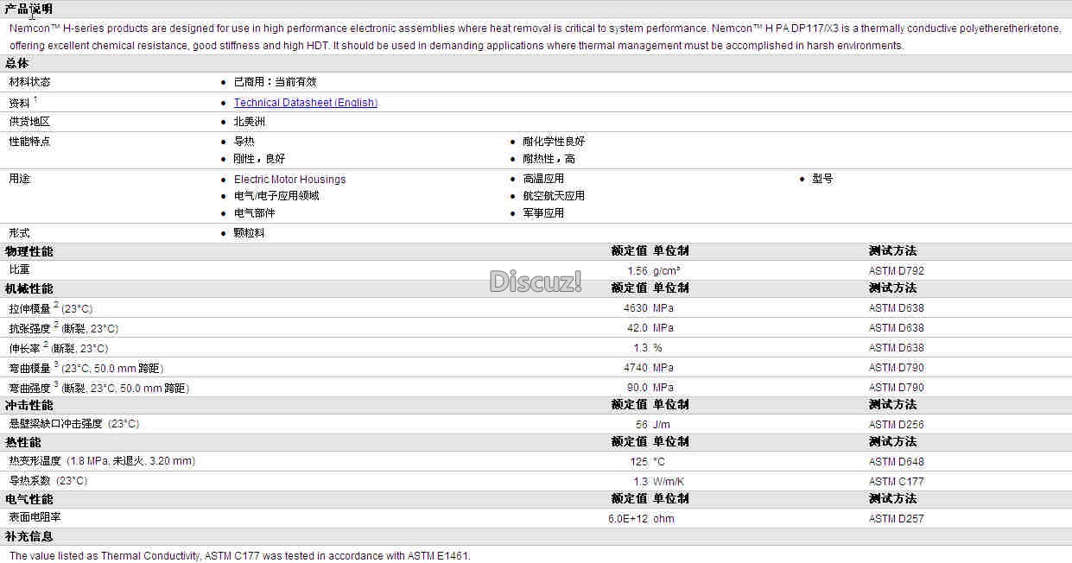Click the 补充信息 section header
This screenshot has height=563, width=1072.
pyautogui.click(x=29, y=536)
